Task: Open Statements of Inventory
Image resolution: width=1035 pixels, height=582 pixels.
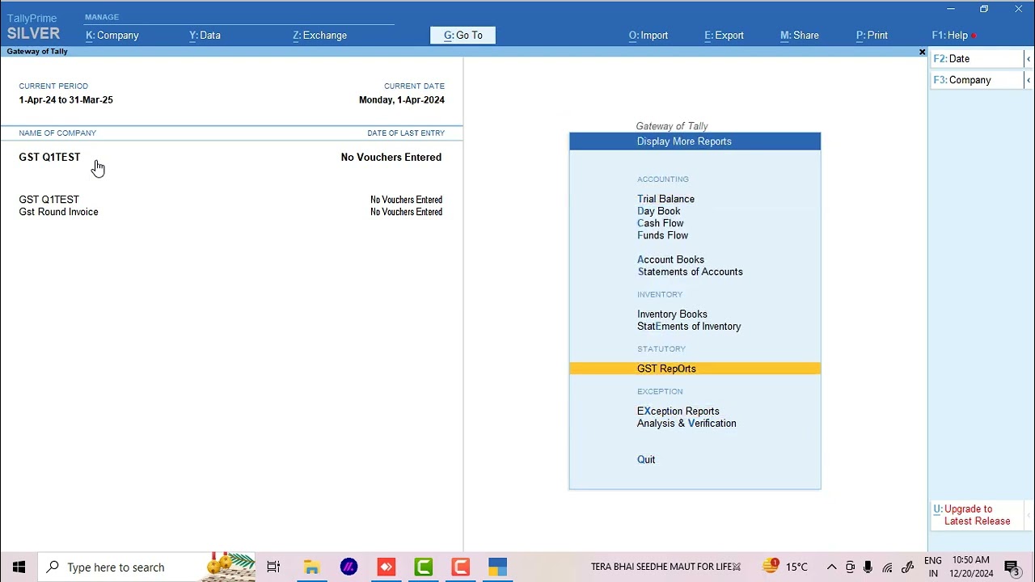Action: point(689,327)
